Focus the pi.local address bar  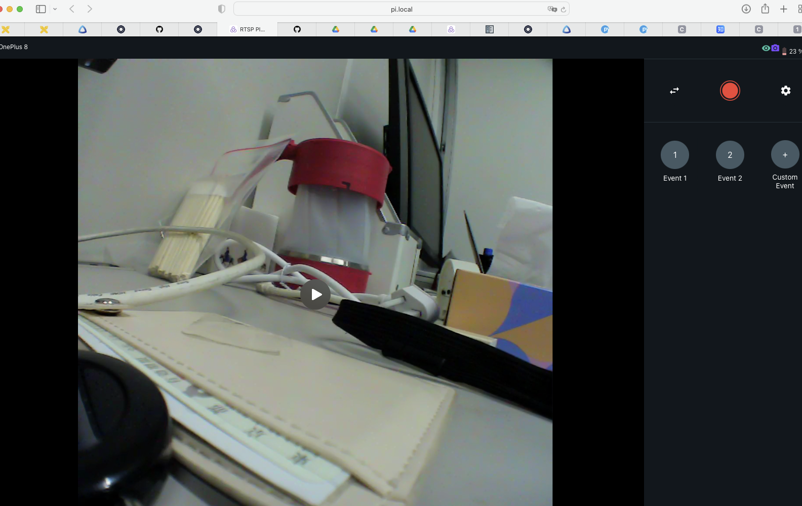402,9
